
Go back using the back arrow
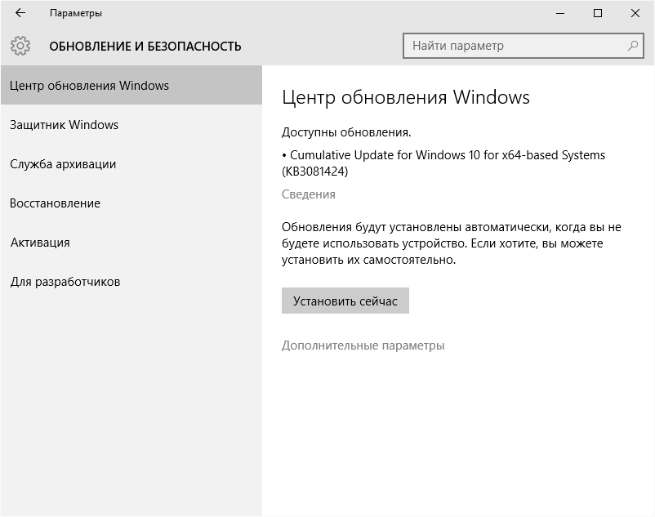click(20, 13)
